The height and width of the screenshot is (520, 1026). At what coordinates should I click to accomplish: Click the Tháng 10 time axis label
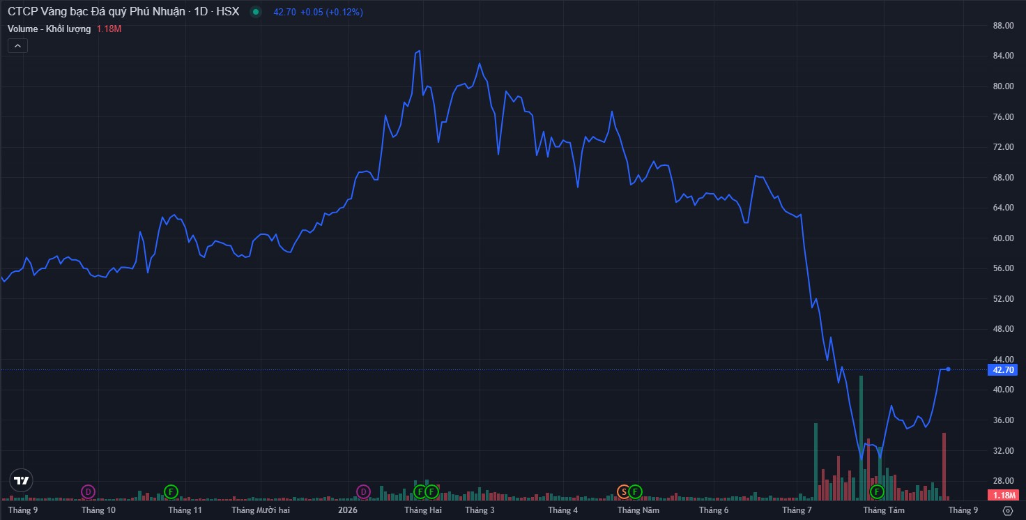[98, 510]
